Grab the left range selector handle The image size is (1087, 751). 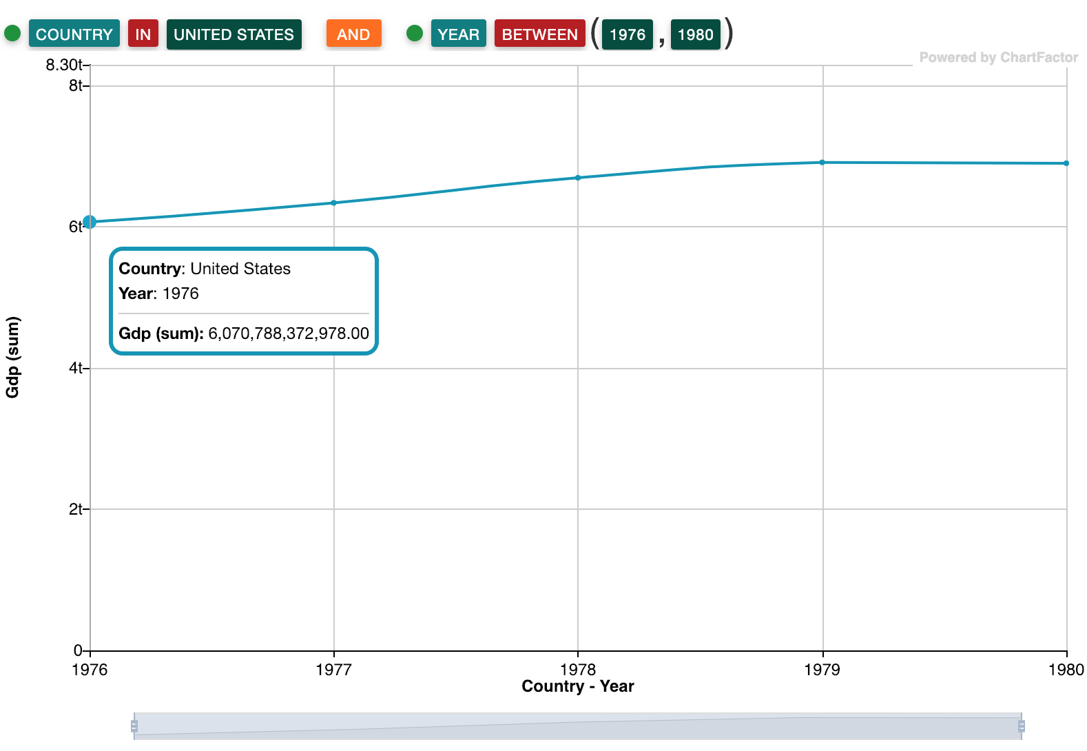pyautogui.click(x=134, y=726)
